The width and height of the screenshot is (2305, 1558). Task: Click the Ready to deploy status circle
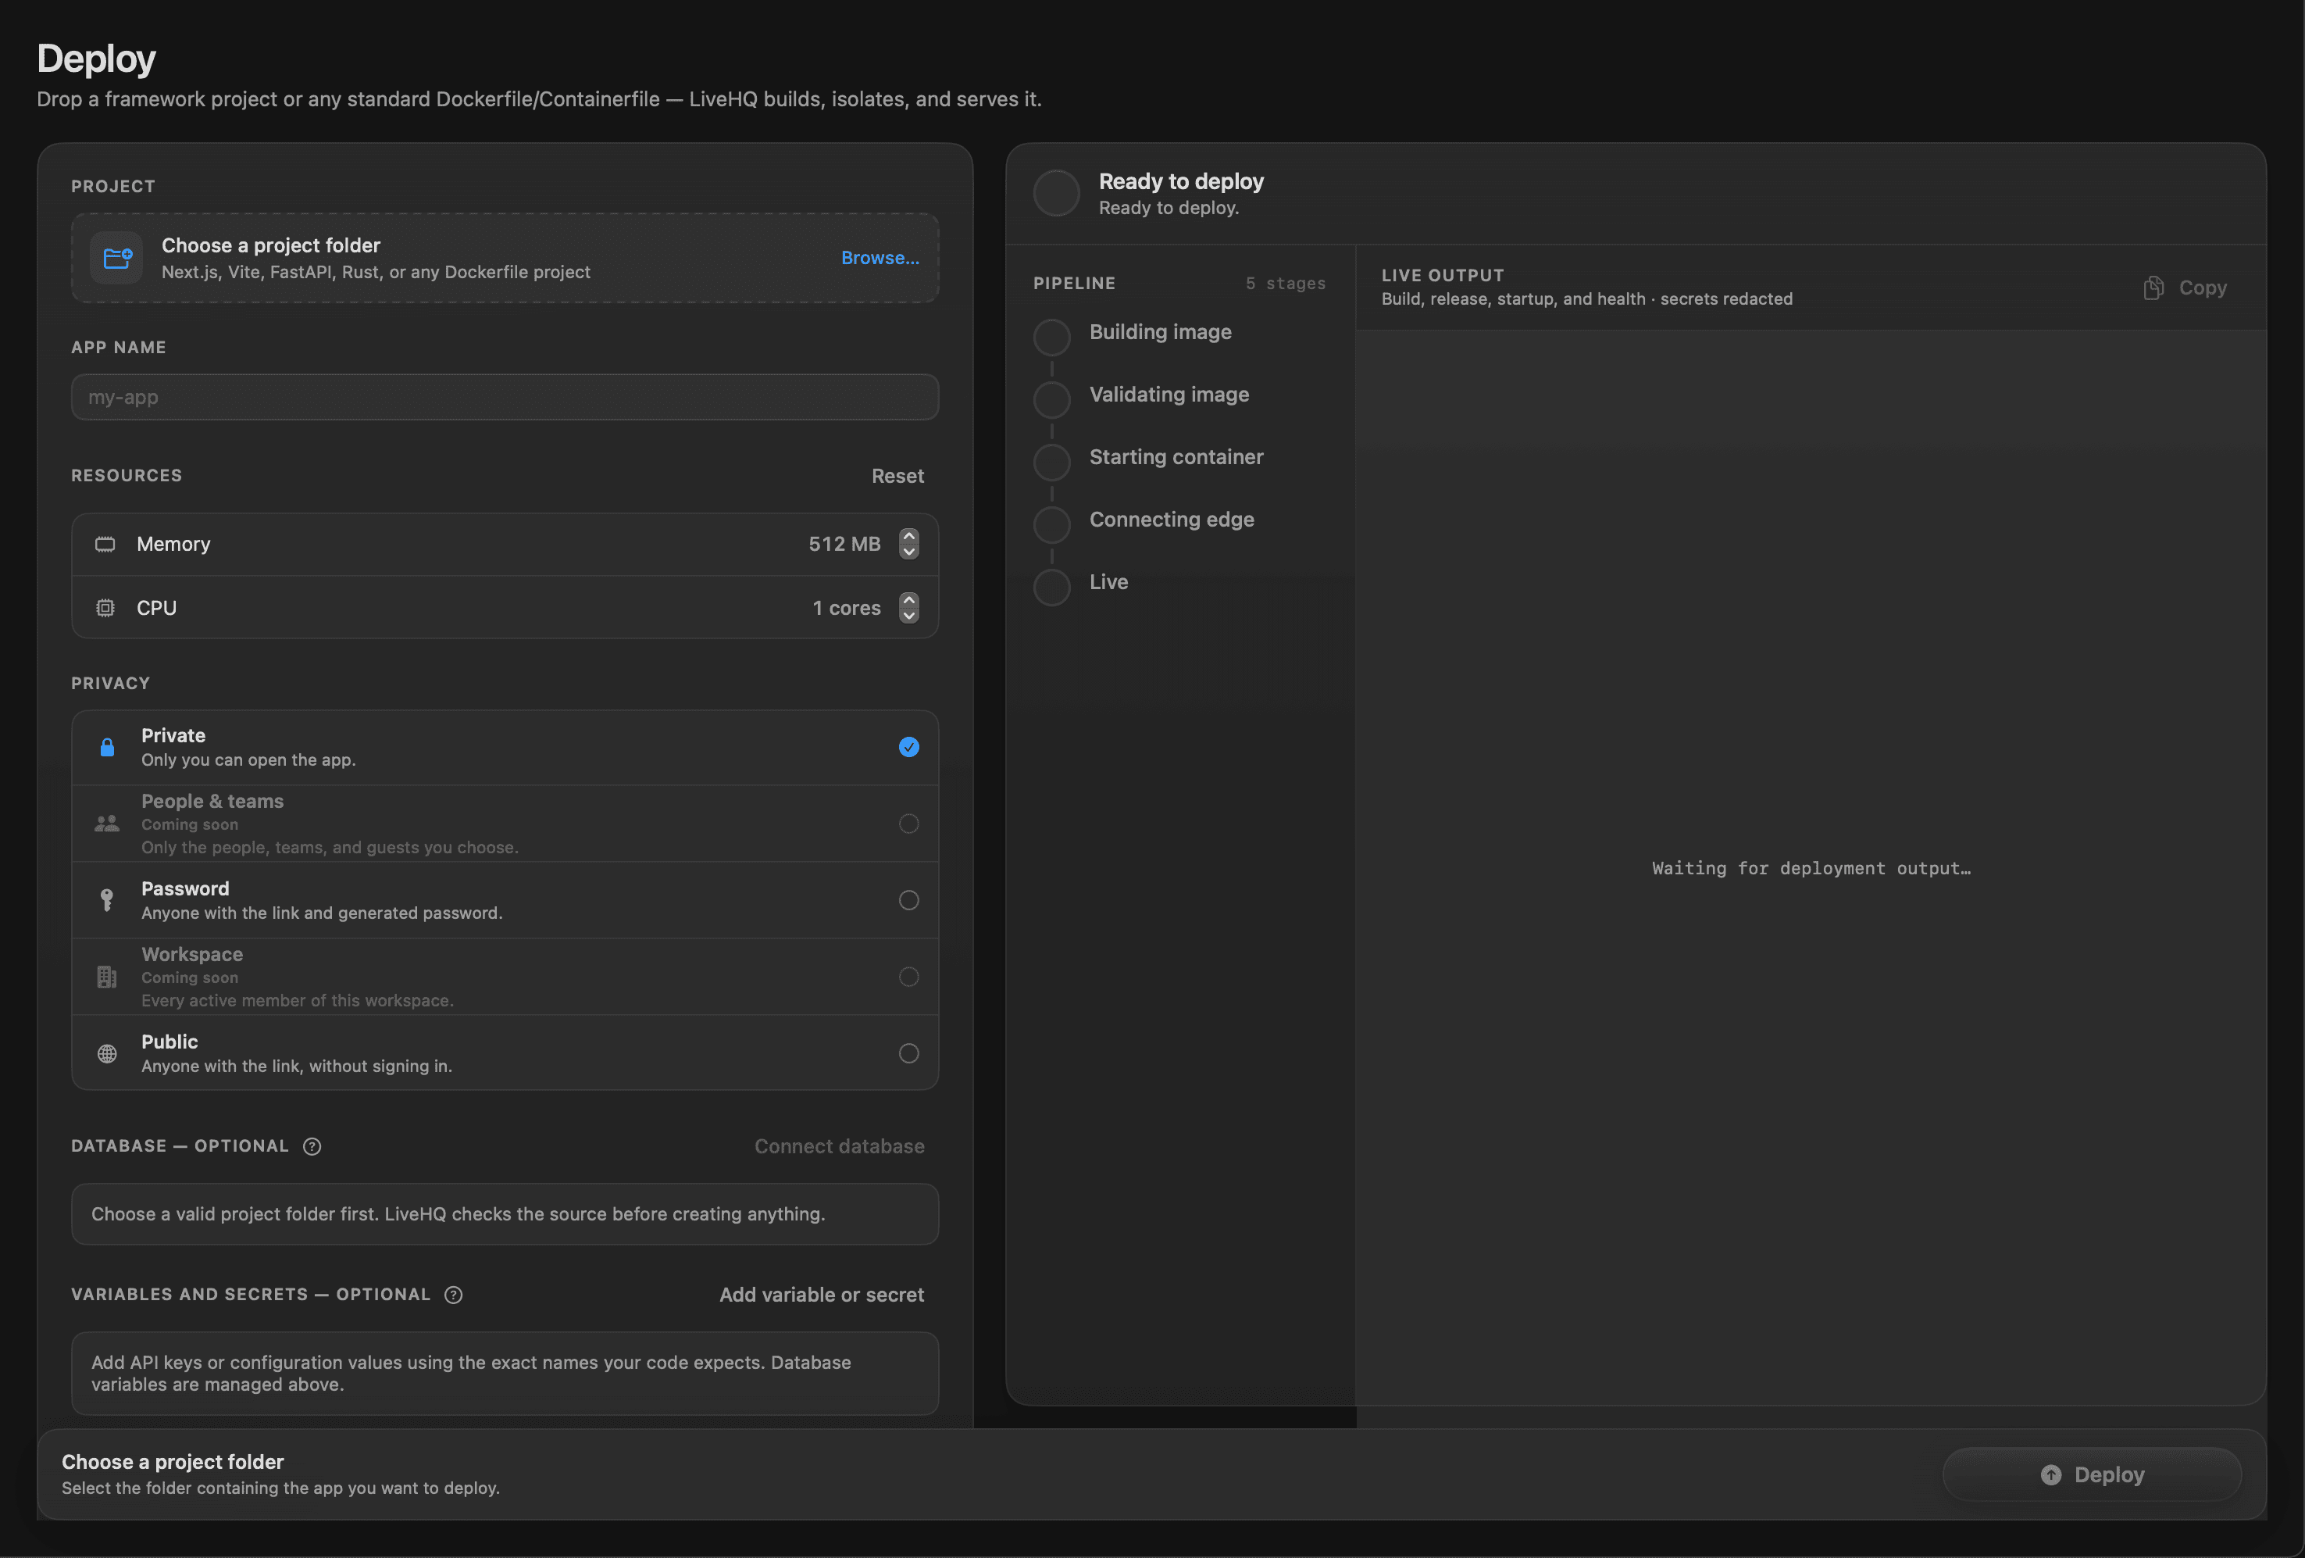(x=1056, y=194)
